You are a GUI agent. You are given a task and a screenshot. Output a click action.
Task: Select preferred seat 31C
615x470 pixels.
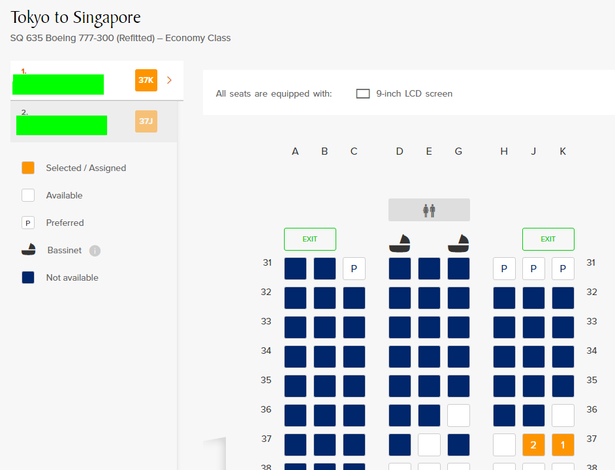point(354,269)
